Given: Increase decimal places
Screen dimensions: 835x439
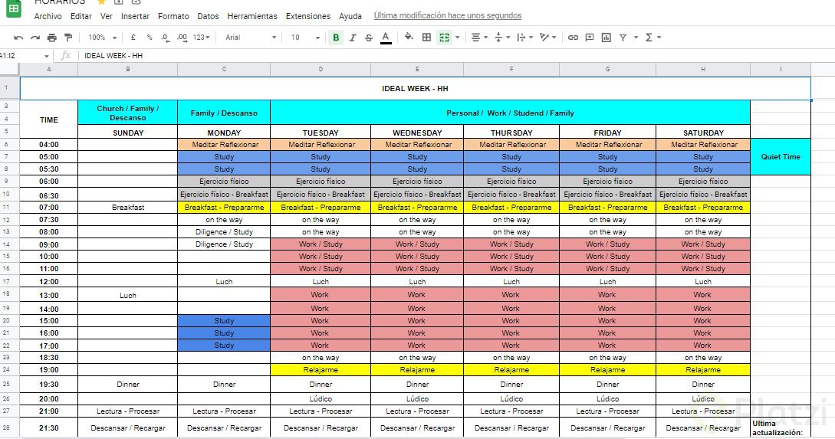Looking at the screenshot, I should [182, 38].
